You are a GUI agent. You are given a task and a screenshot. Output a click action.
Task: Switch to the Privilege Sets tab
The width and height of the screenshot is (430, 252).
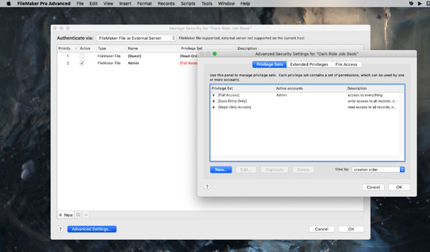pos(269,64)
